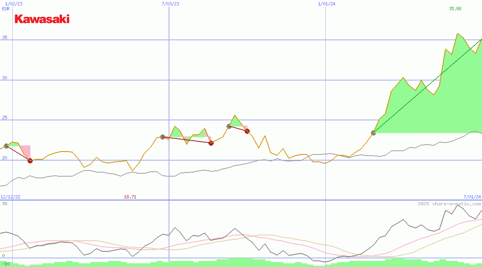This screenshot has height=267, width=482.
Task: Click the Kawasaki logo
Action: [42, 19]
